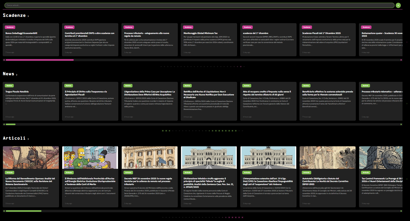Click left scroll arrow of Articoli row
Screen dimensions: 410x221
pyautogui.click(x=4, y=211)
